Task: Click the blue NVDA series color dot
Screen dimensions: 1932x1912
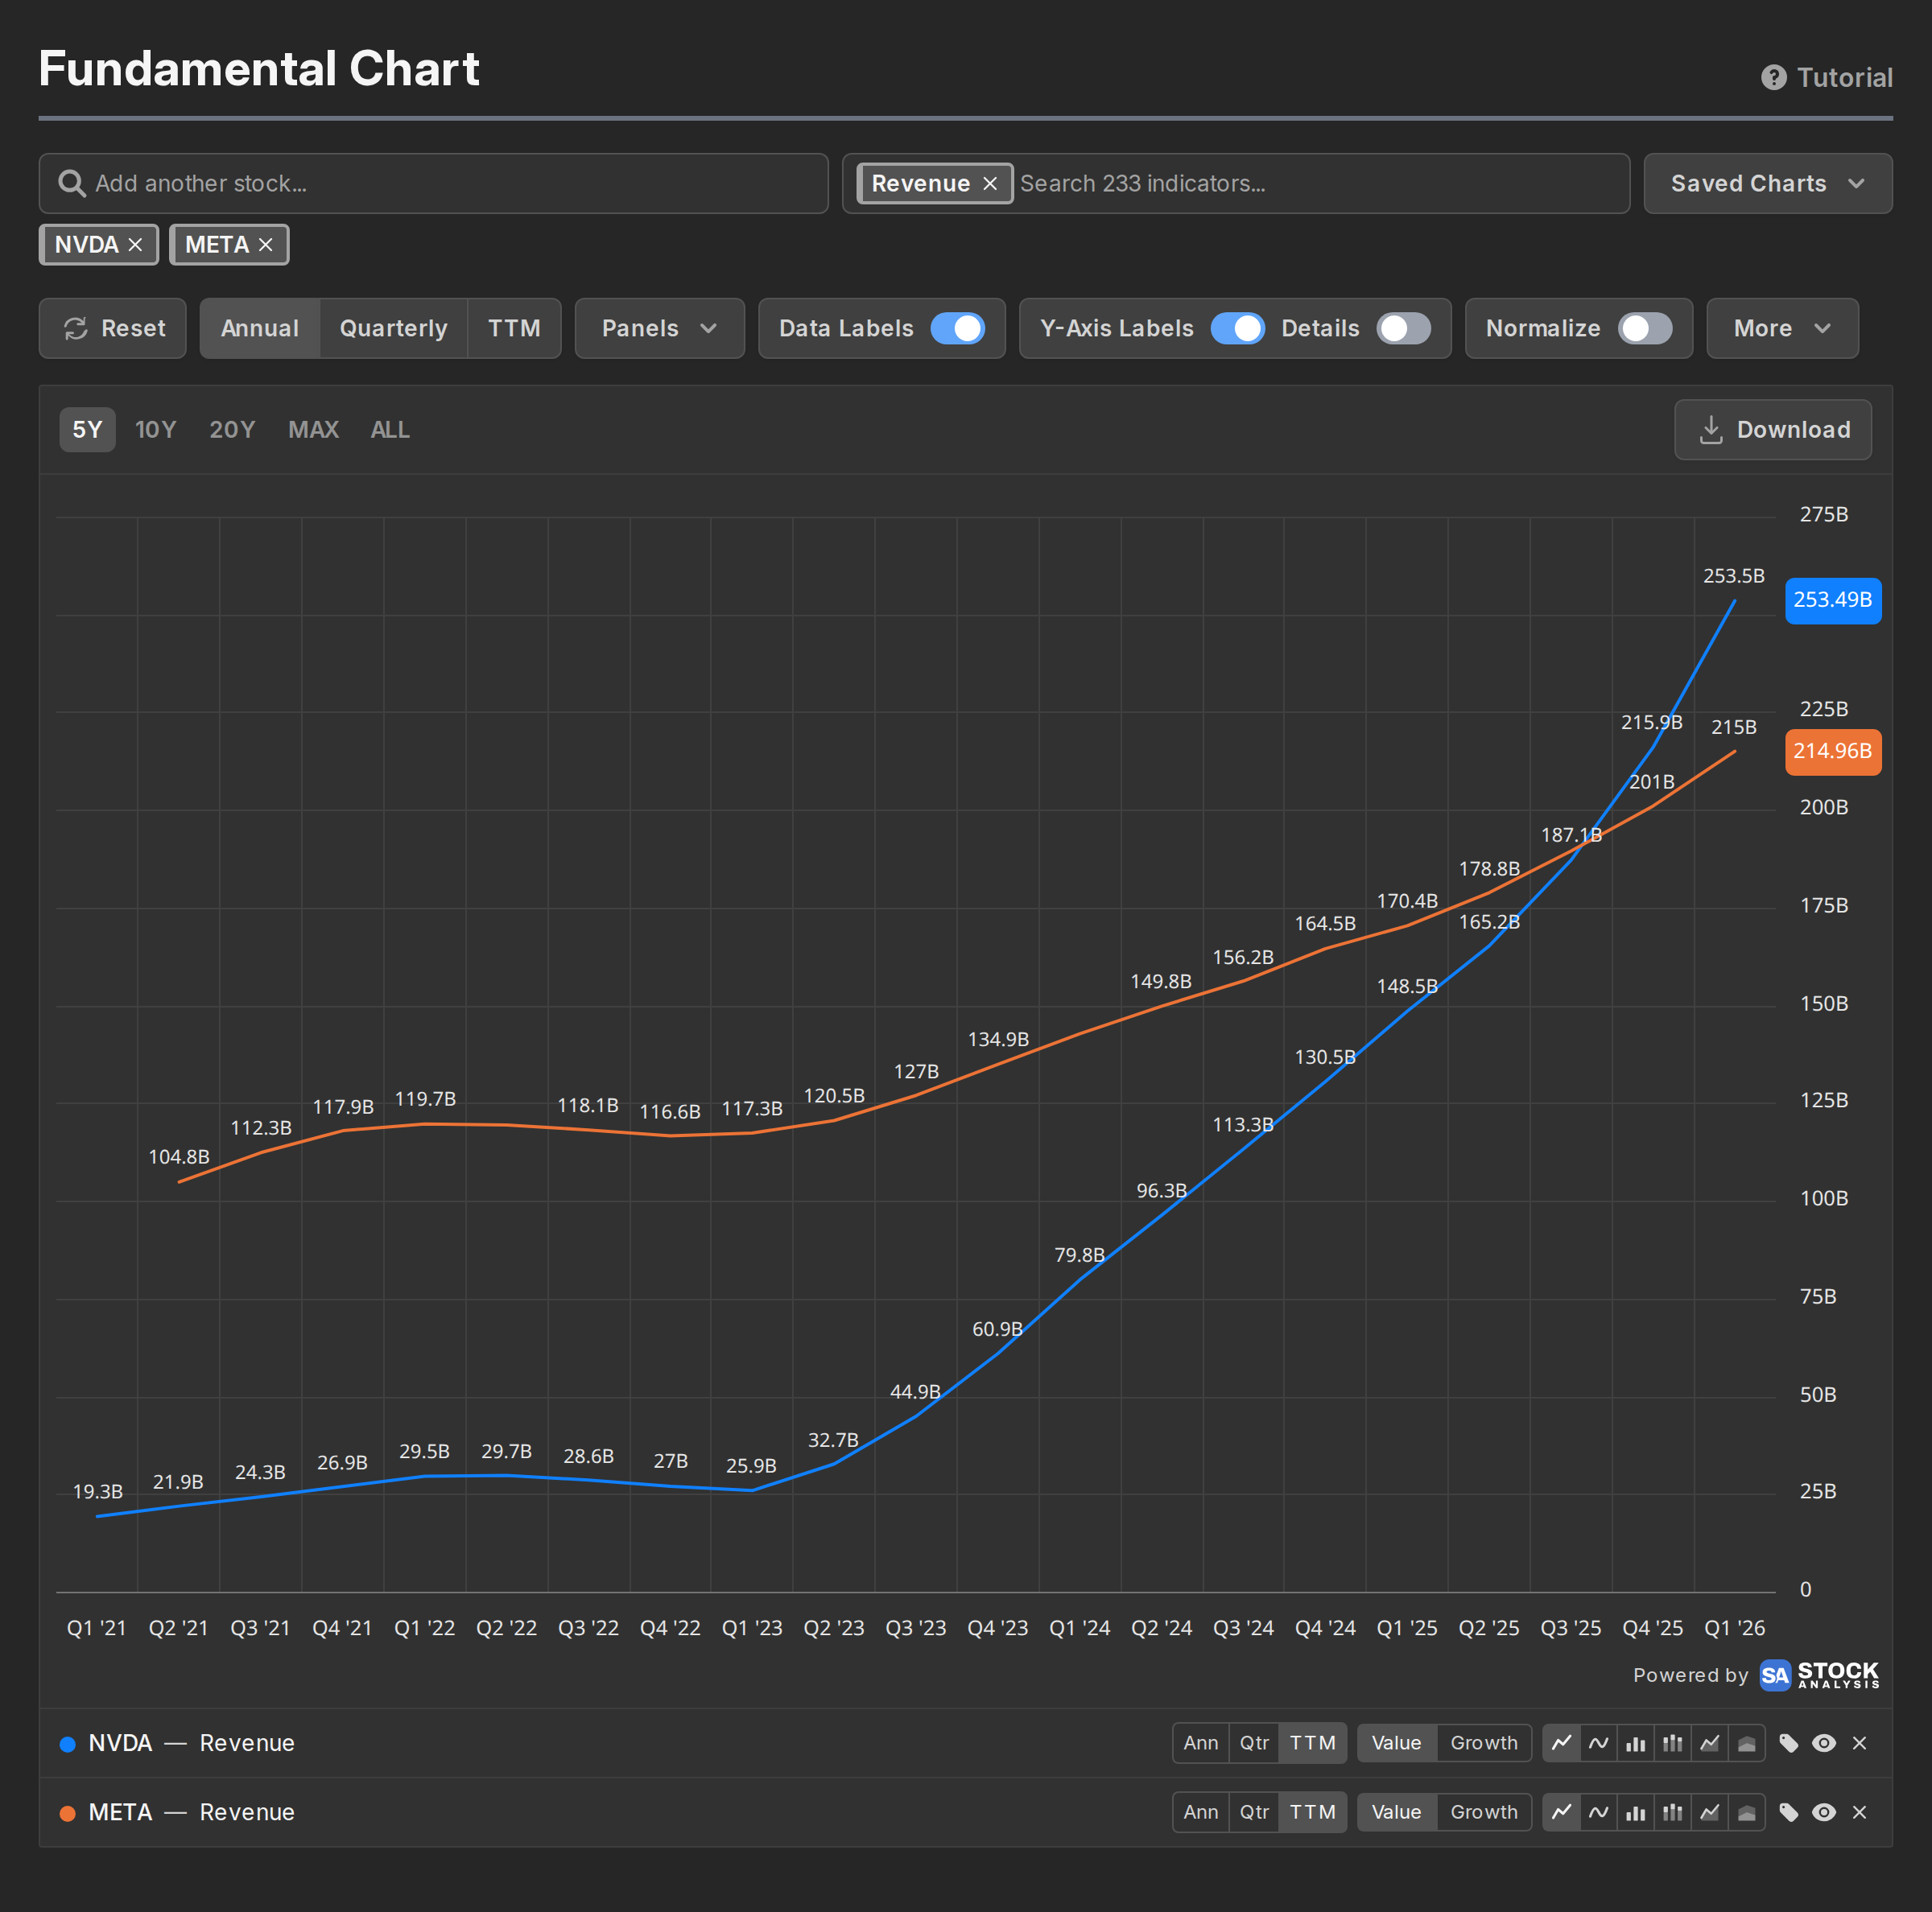Action: pyautogui.click(x=68, y=1744)
